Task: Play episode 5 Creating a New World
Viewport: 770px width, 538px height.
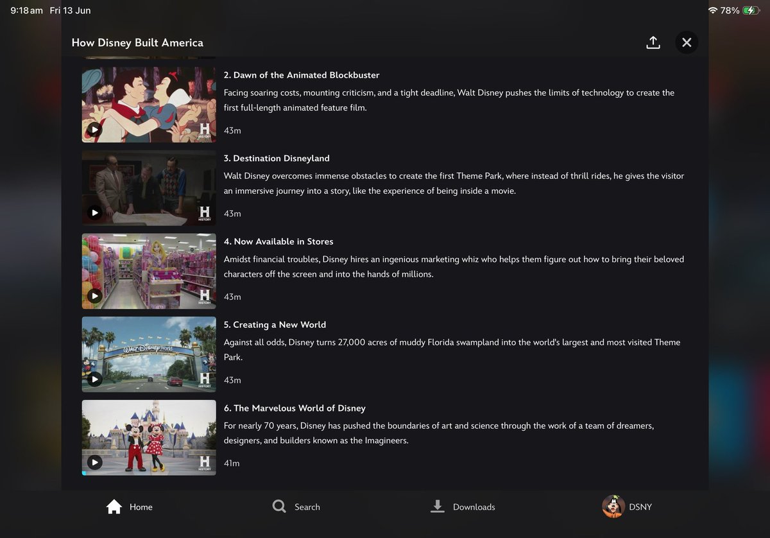Action: click(x=94, y=379)
